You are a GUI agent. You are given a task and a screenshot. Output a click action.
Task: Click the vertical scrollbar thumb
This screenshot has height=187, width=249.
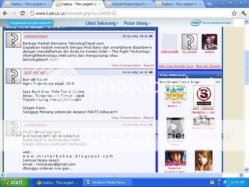246,67
